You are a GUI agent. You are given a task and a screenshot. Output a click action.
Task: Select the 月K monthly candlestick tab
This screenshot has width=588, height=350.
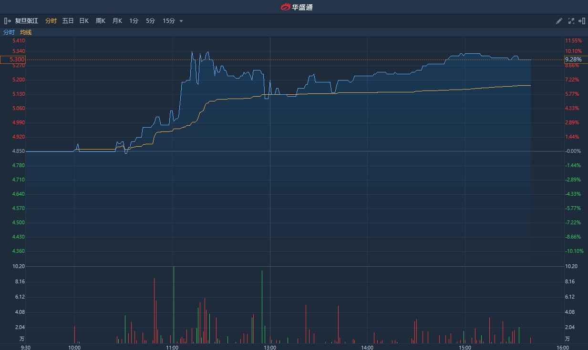117,21
